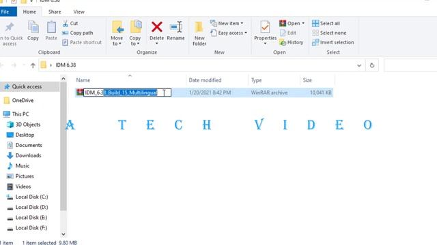437x245 pixels.
Task: Open 3D Objects folder
Action: coord(28,125)
